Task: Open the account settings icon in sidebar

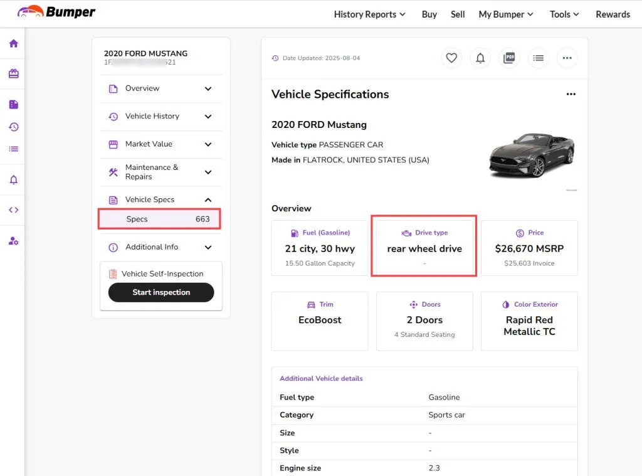Action: 14,241
